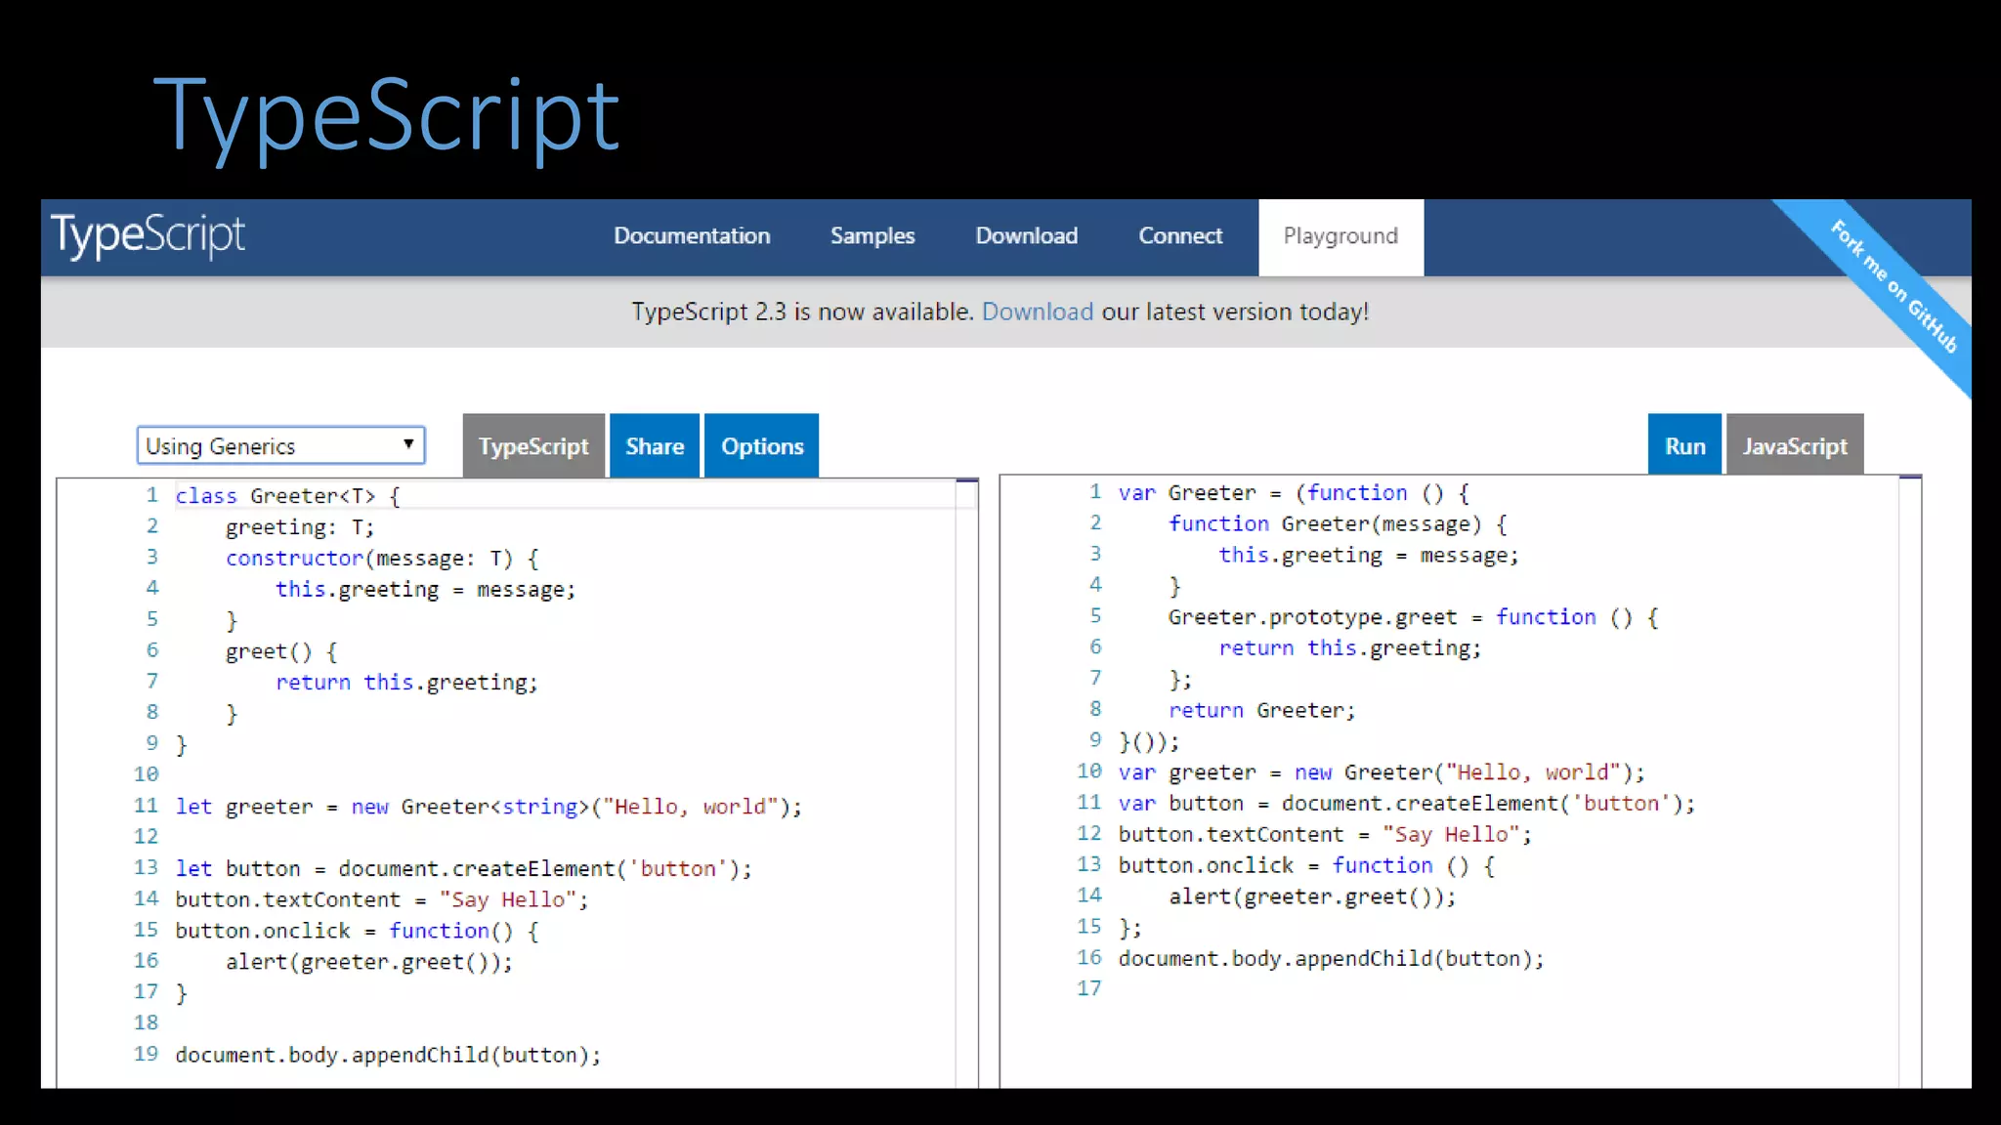Click 'document.body.appendChild(button);' on TypeScript line 19

[x=388, y=1056]
